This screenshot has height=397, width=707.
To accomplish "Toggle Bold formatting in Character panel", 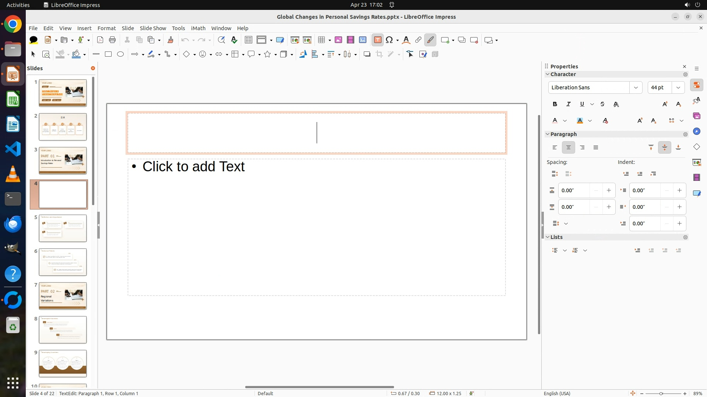I will pos(555,104).
